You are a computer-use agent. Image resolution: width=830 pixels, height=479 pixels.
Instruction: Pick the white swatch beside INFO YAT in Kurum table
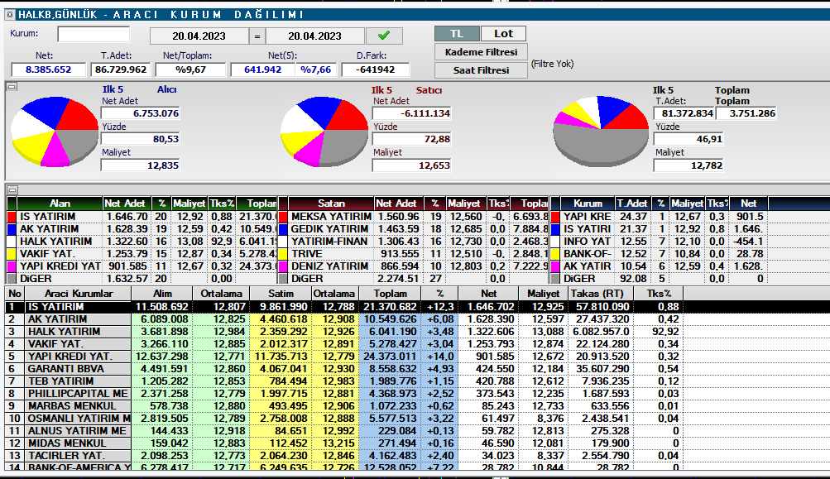[555, 242]
